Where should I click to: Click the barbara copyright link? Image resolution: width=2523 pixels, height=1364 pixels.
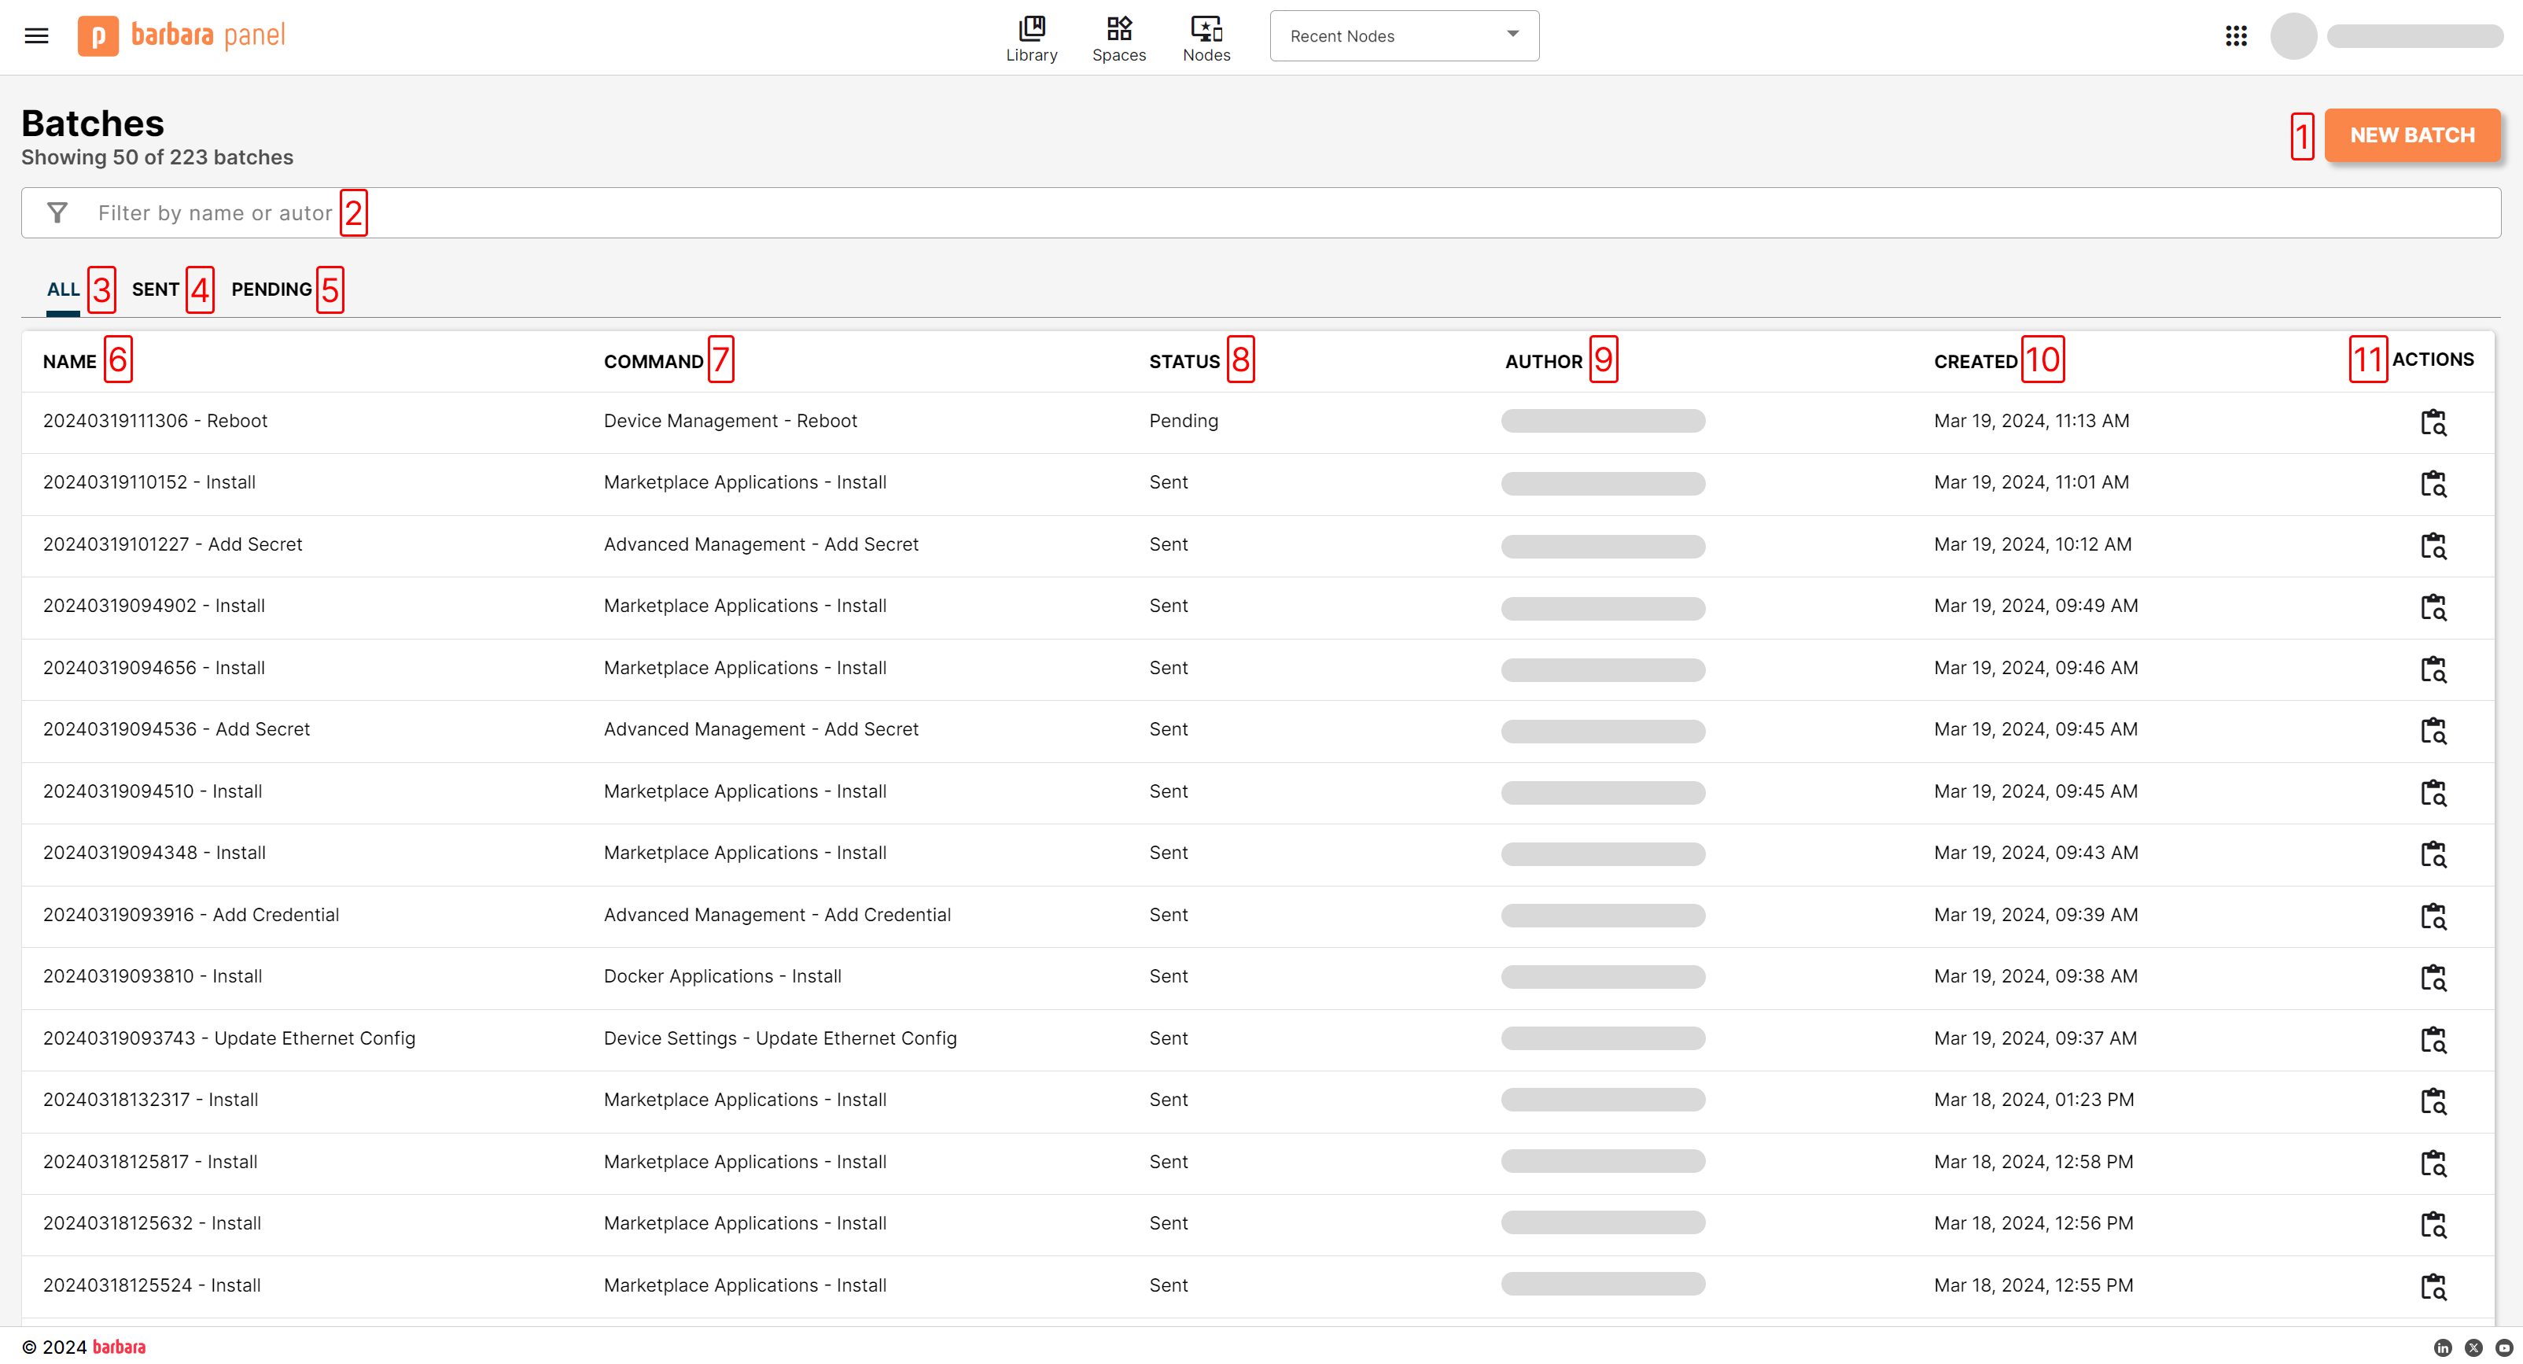(119, 1347)
